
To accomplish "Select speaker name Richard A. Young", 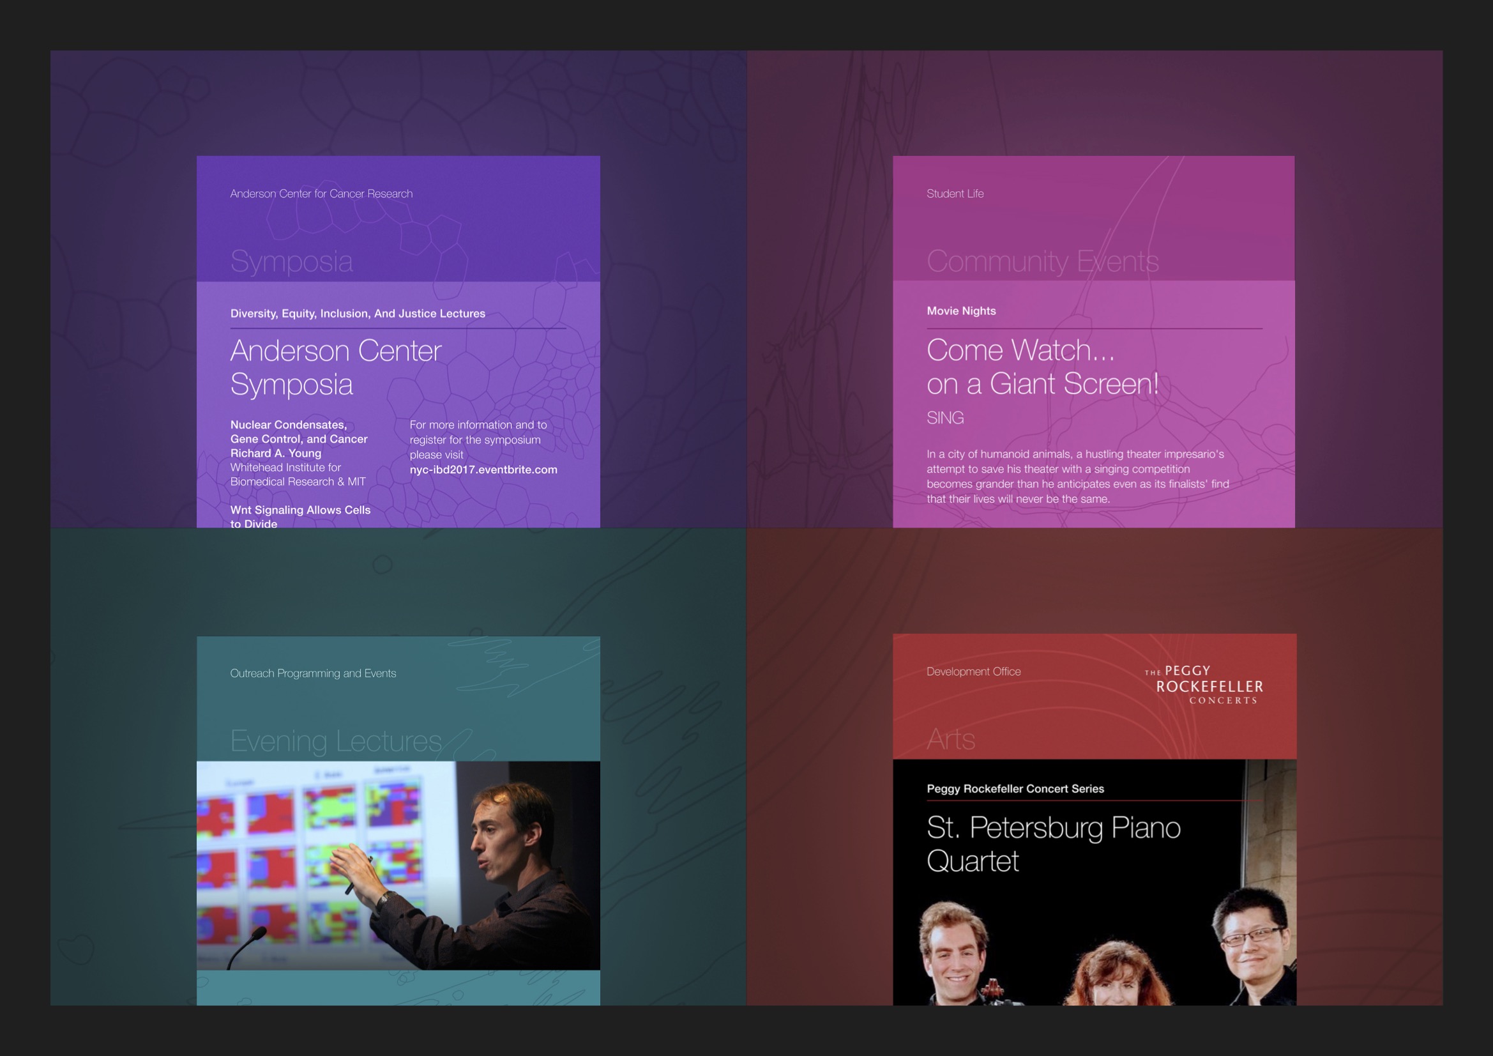I will (276, 454).
